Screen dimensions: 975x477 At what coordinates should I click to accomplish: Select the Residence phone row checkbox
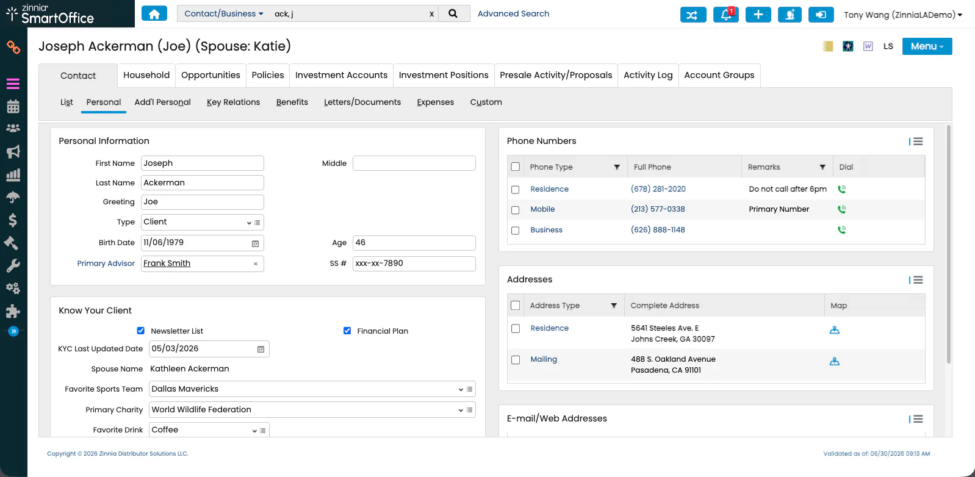pyautogui.click(x=516, y=190)
